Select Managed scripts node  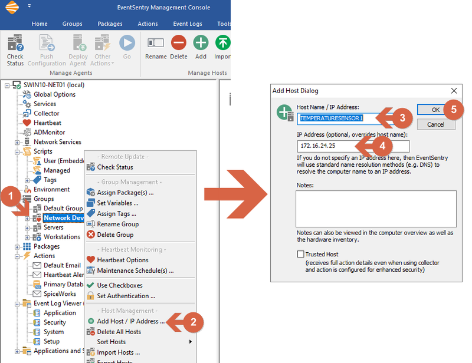click(x=57, y=170)
